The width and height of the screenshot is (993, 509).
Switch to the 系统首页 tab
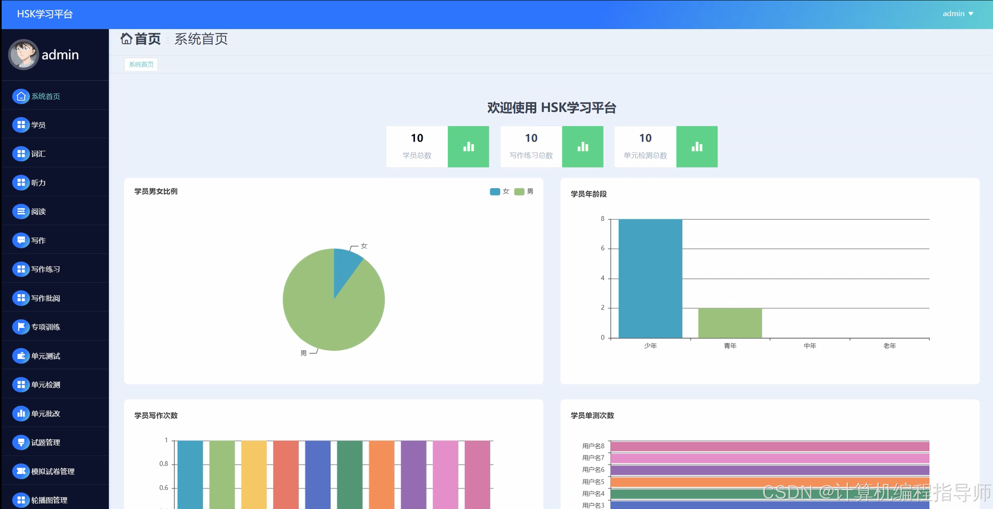coord(141,64)
